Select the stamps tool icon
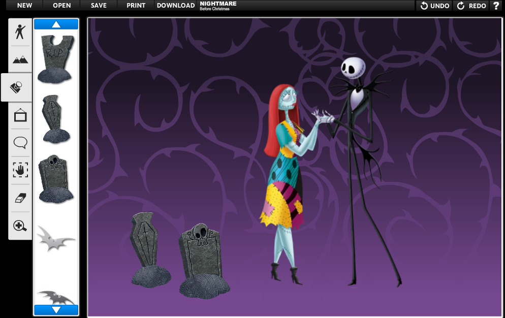This screenshot has width=505, height=318. click(16, 87)
